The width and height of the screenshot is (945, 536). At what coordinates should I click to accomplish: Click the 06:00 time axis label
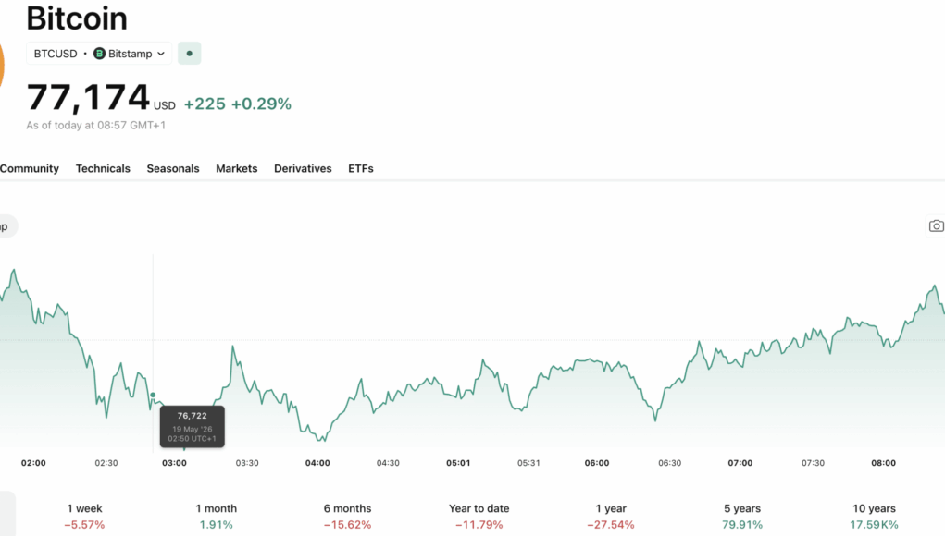tap(597, 463)
